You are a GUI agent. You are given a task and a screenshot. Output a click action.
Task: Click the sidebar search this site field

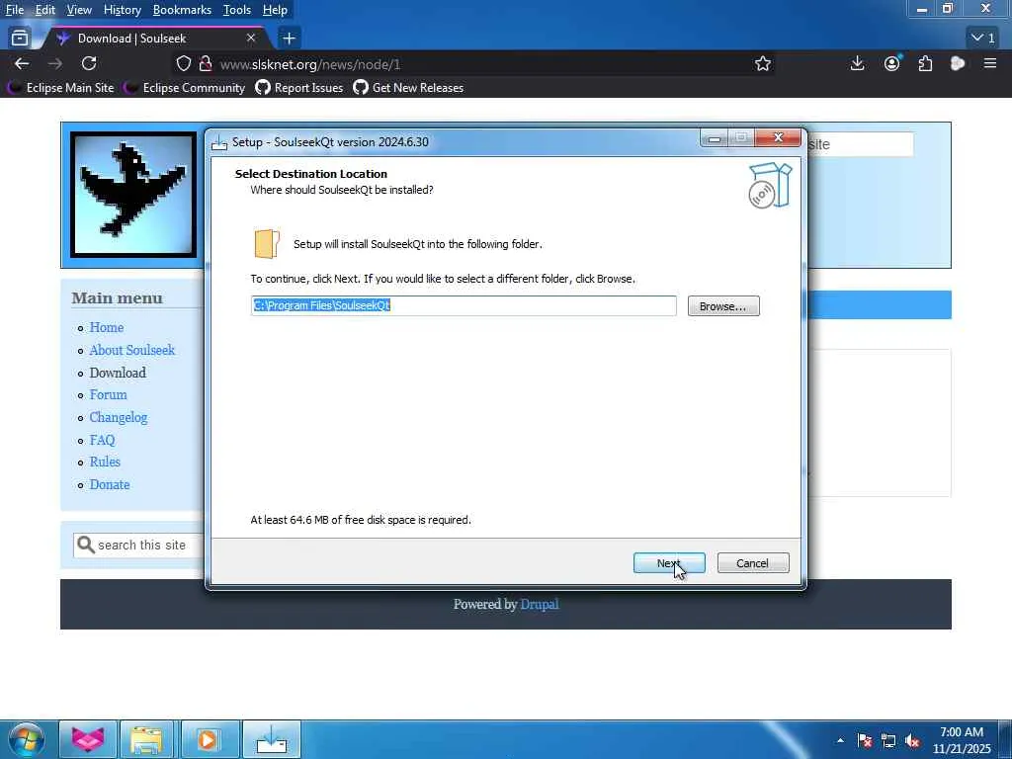point(138,546)
